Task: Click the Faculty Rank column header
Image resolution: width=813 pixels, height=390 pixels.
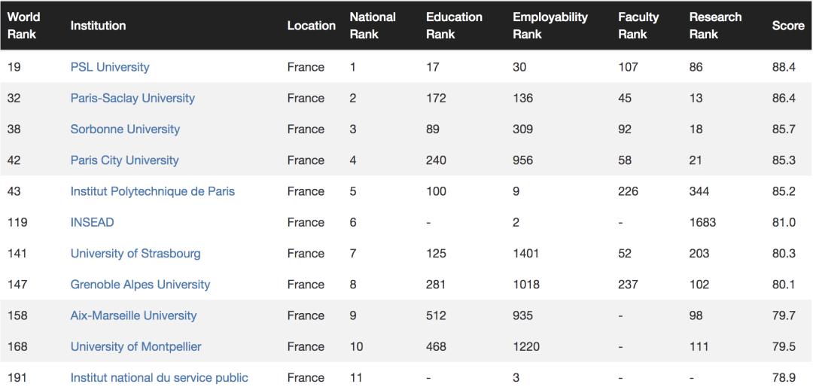Action: (x=638, y=26)
